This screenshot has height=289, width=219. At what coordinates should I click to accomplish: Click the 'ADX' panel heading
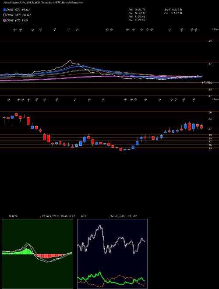(84, 216)
